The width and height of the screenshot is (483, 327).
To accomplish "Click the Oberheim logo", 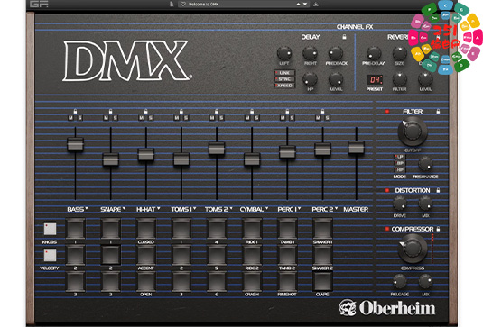I will click(387, 308).
